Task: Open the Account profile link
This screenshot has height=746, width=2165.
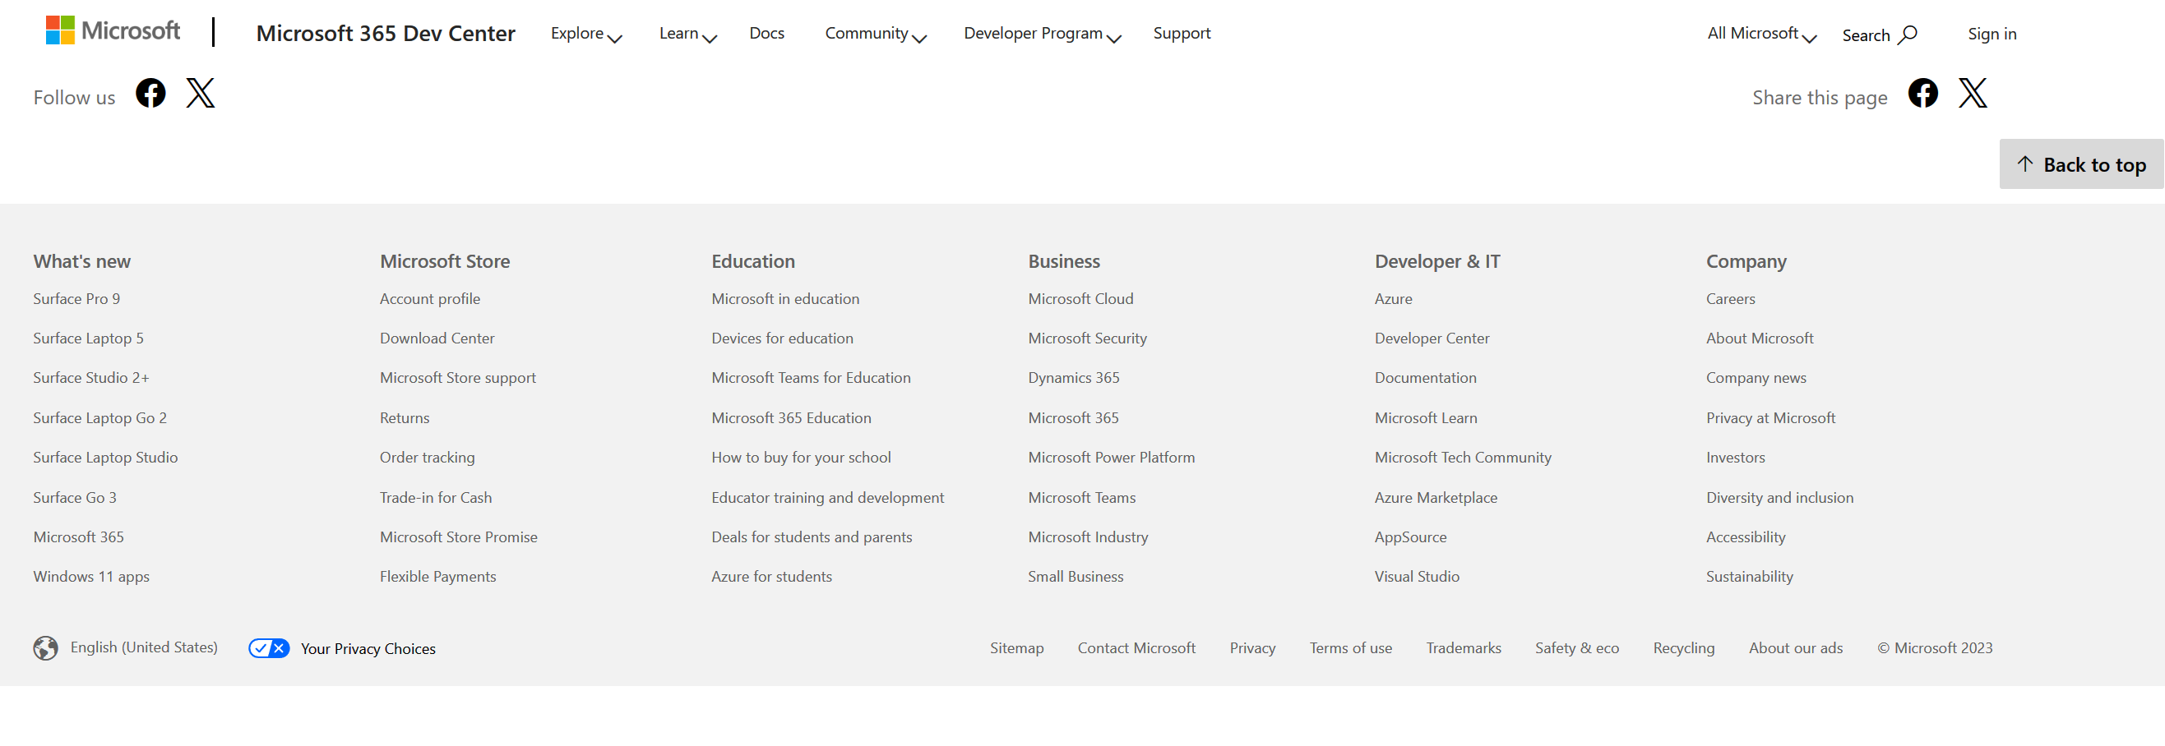Action: point(429,298)
